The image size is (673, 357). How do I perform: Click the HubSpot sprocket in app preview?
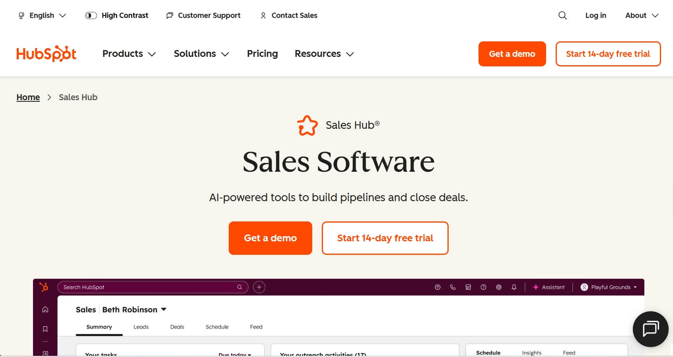point(44,287)
